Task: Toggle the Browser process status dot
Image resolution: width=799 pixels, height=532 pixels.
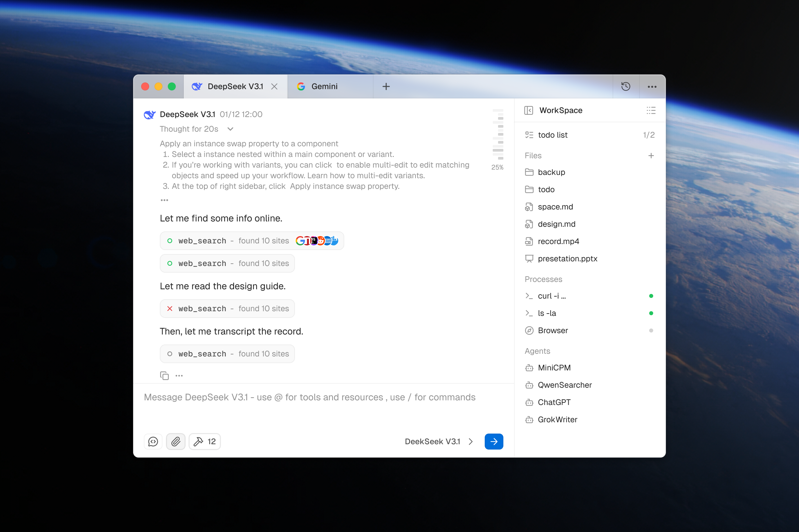Action: click(651, 330)
